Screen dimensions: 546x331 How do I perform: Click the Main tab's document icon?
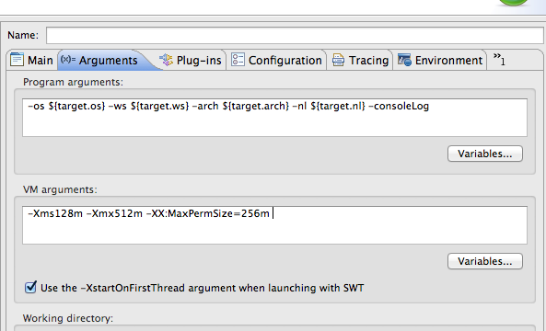(x=17, y=60)
